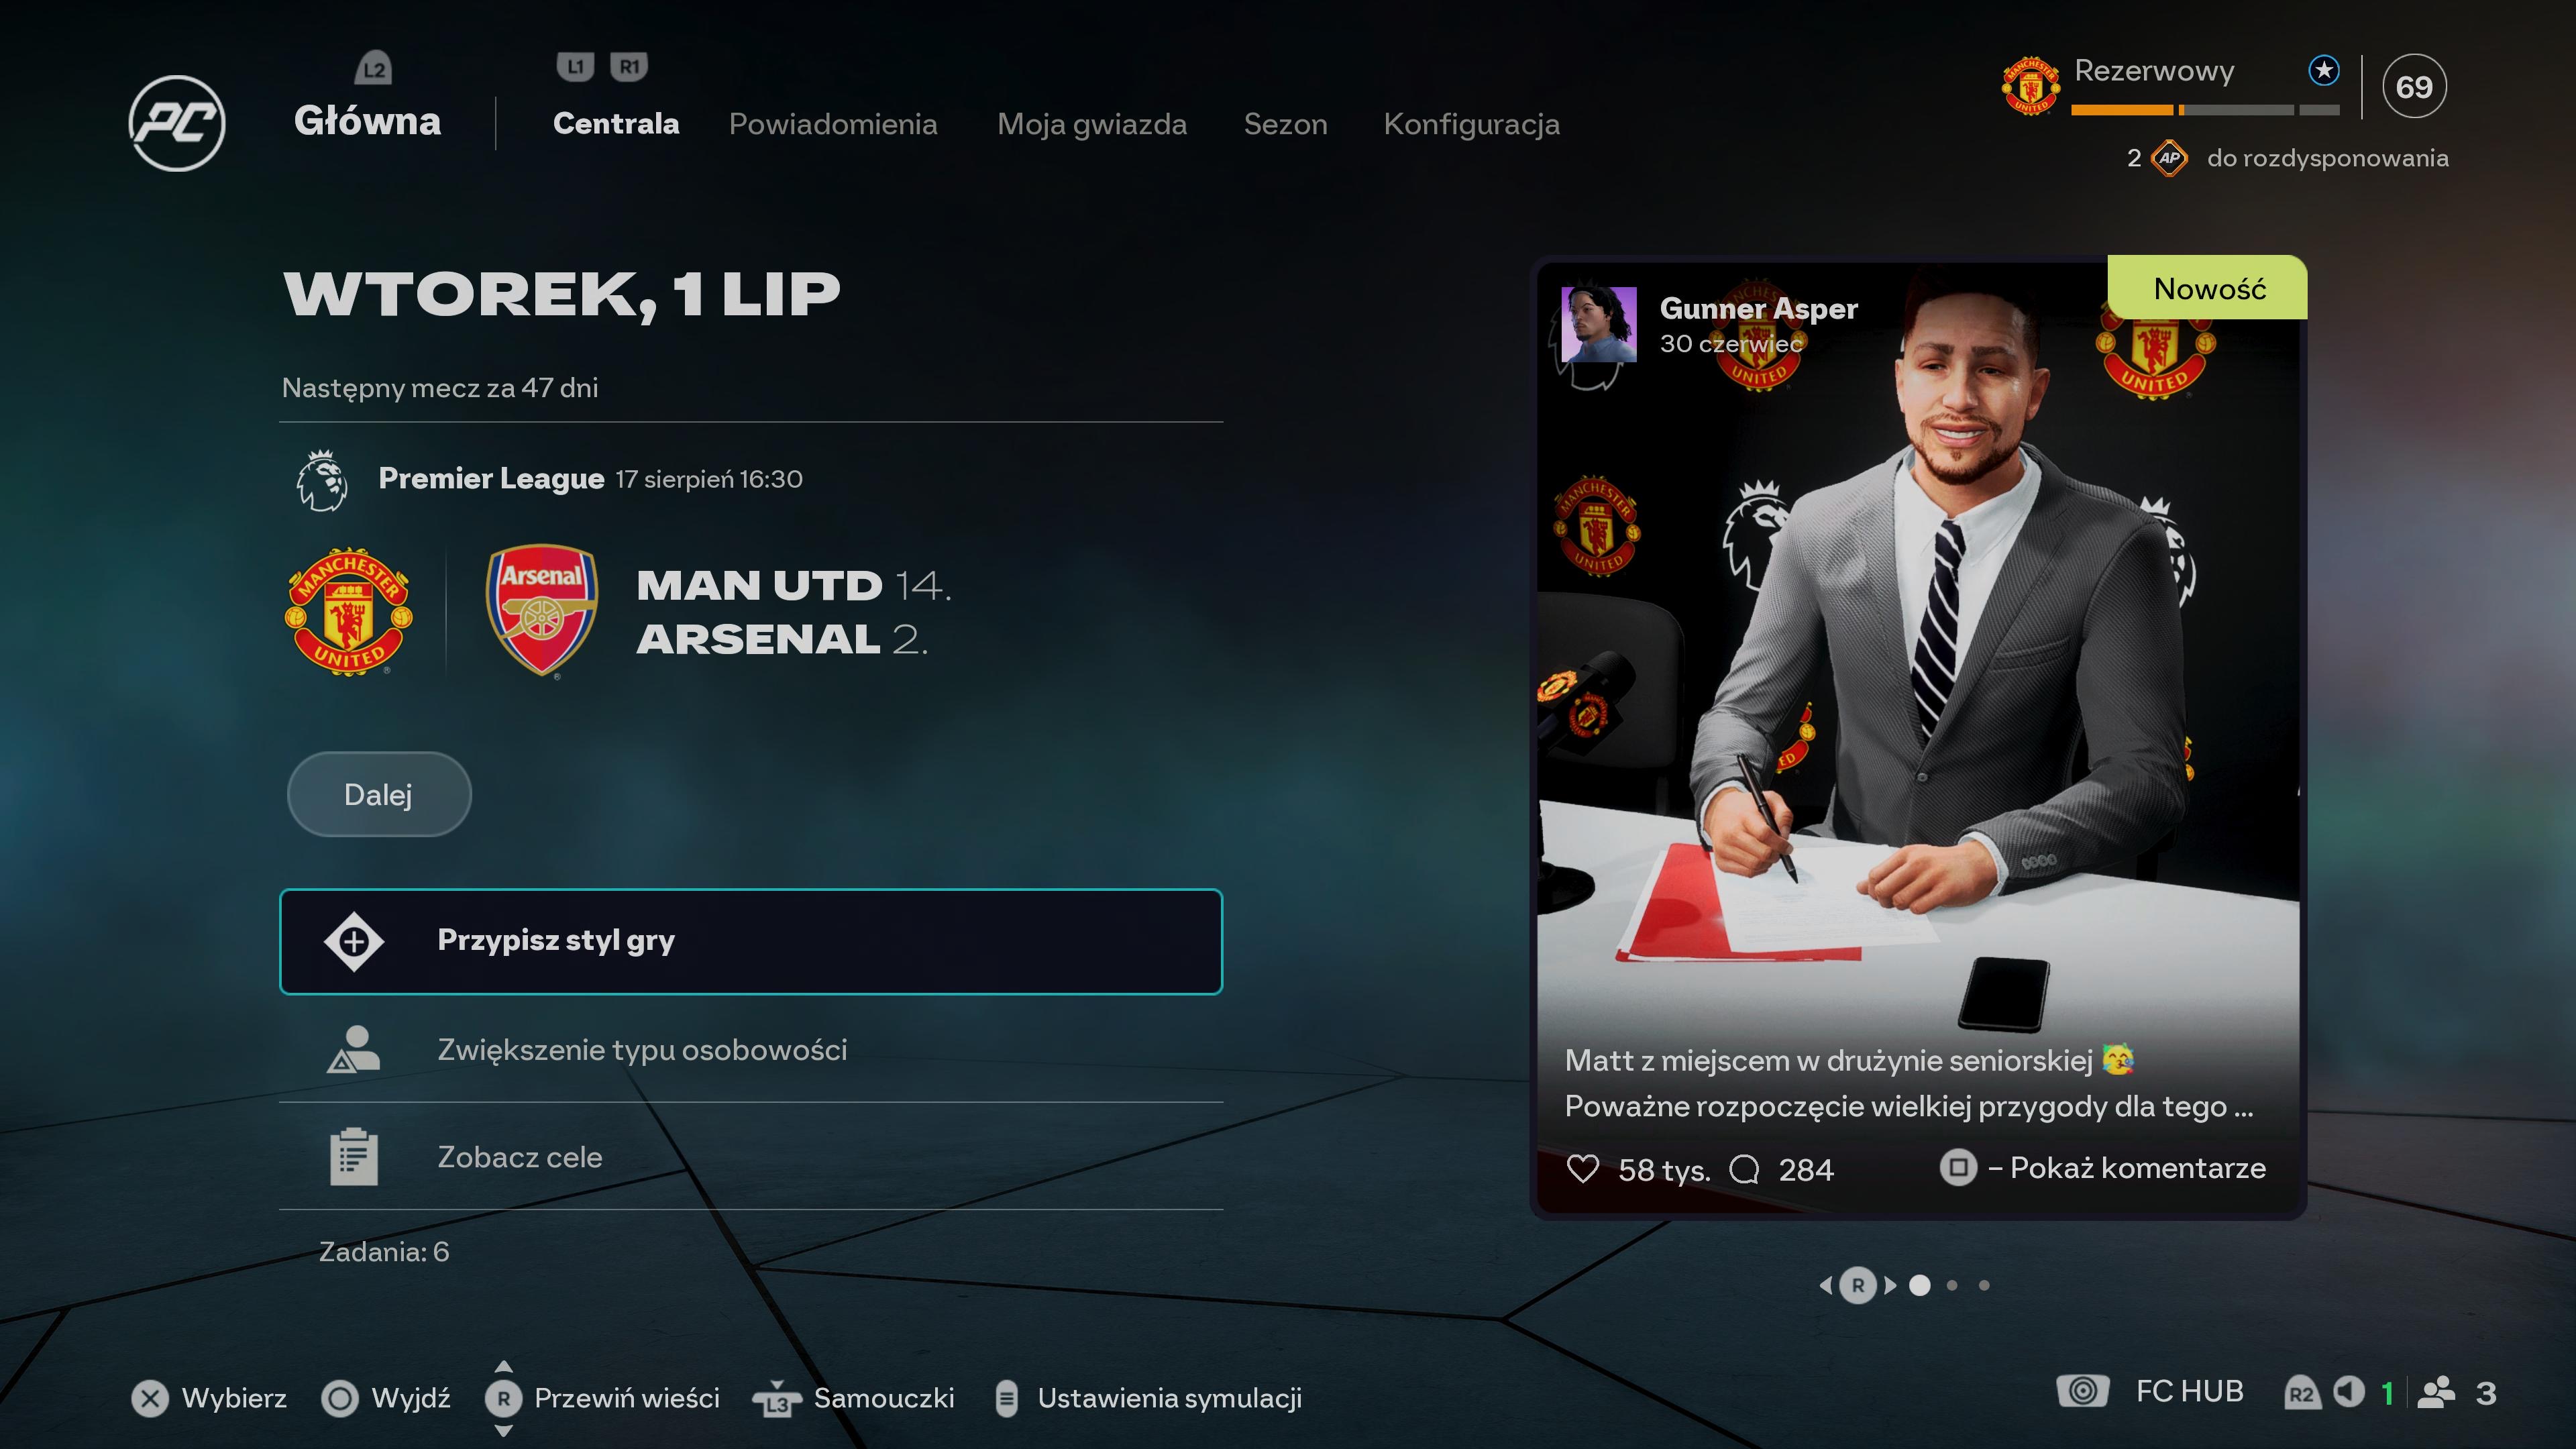Click the heart like icon on news post
Screen dimensions: 2576x1449
point(1583,1168)
